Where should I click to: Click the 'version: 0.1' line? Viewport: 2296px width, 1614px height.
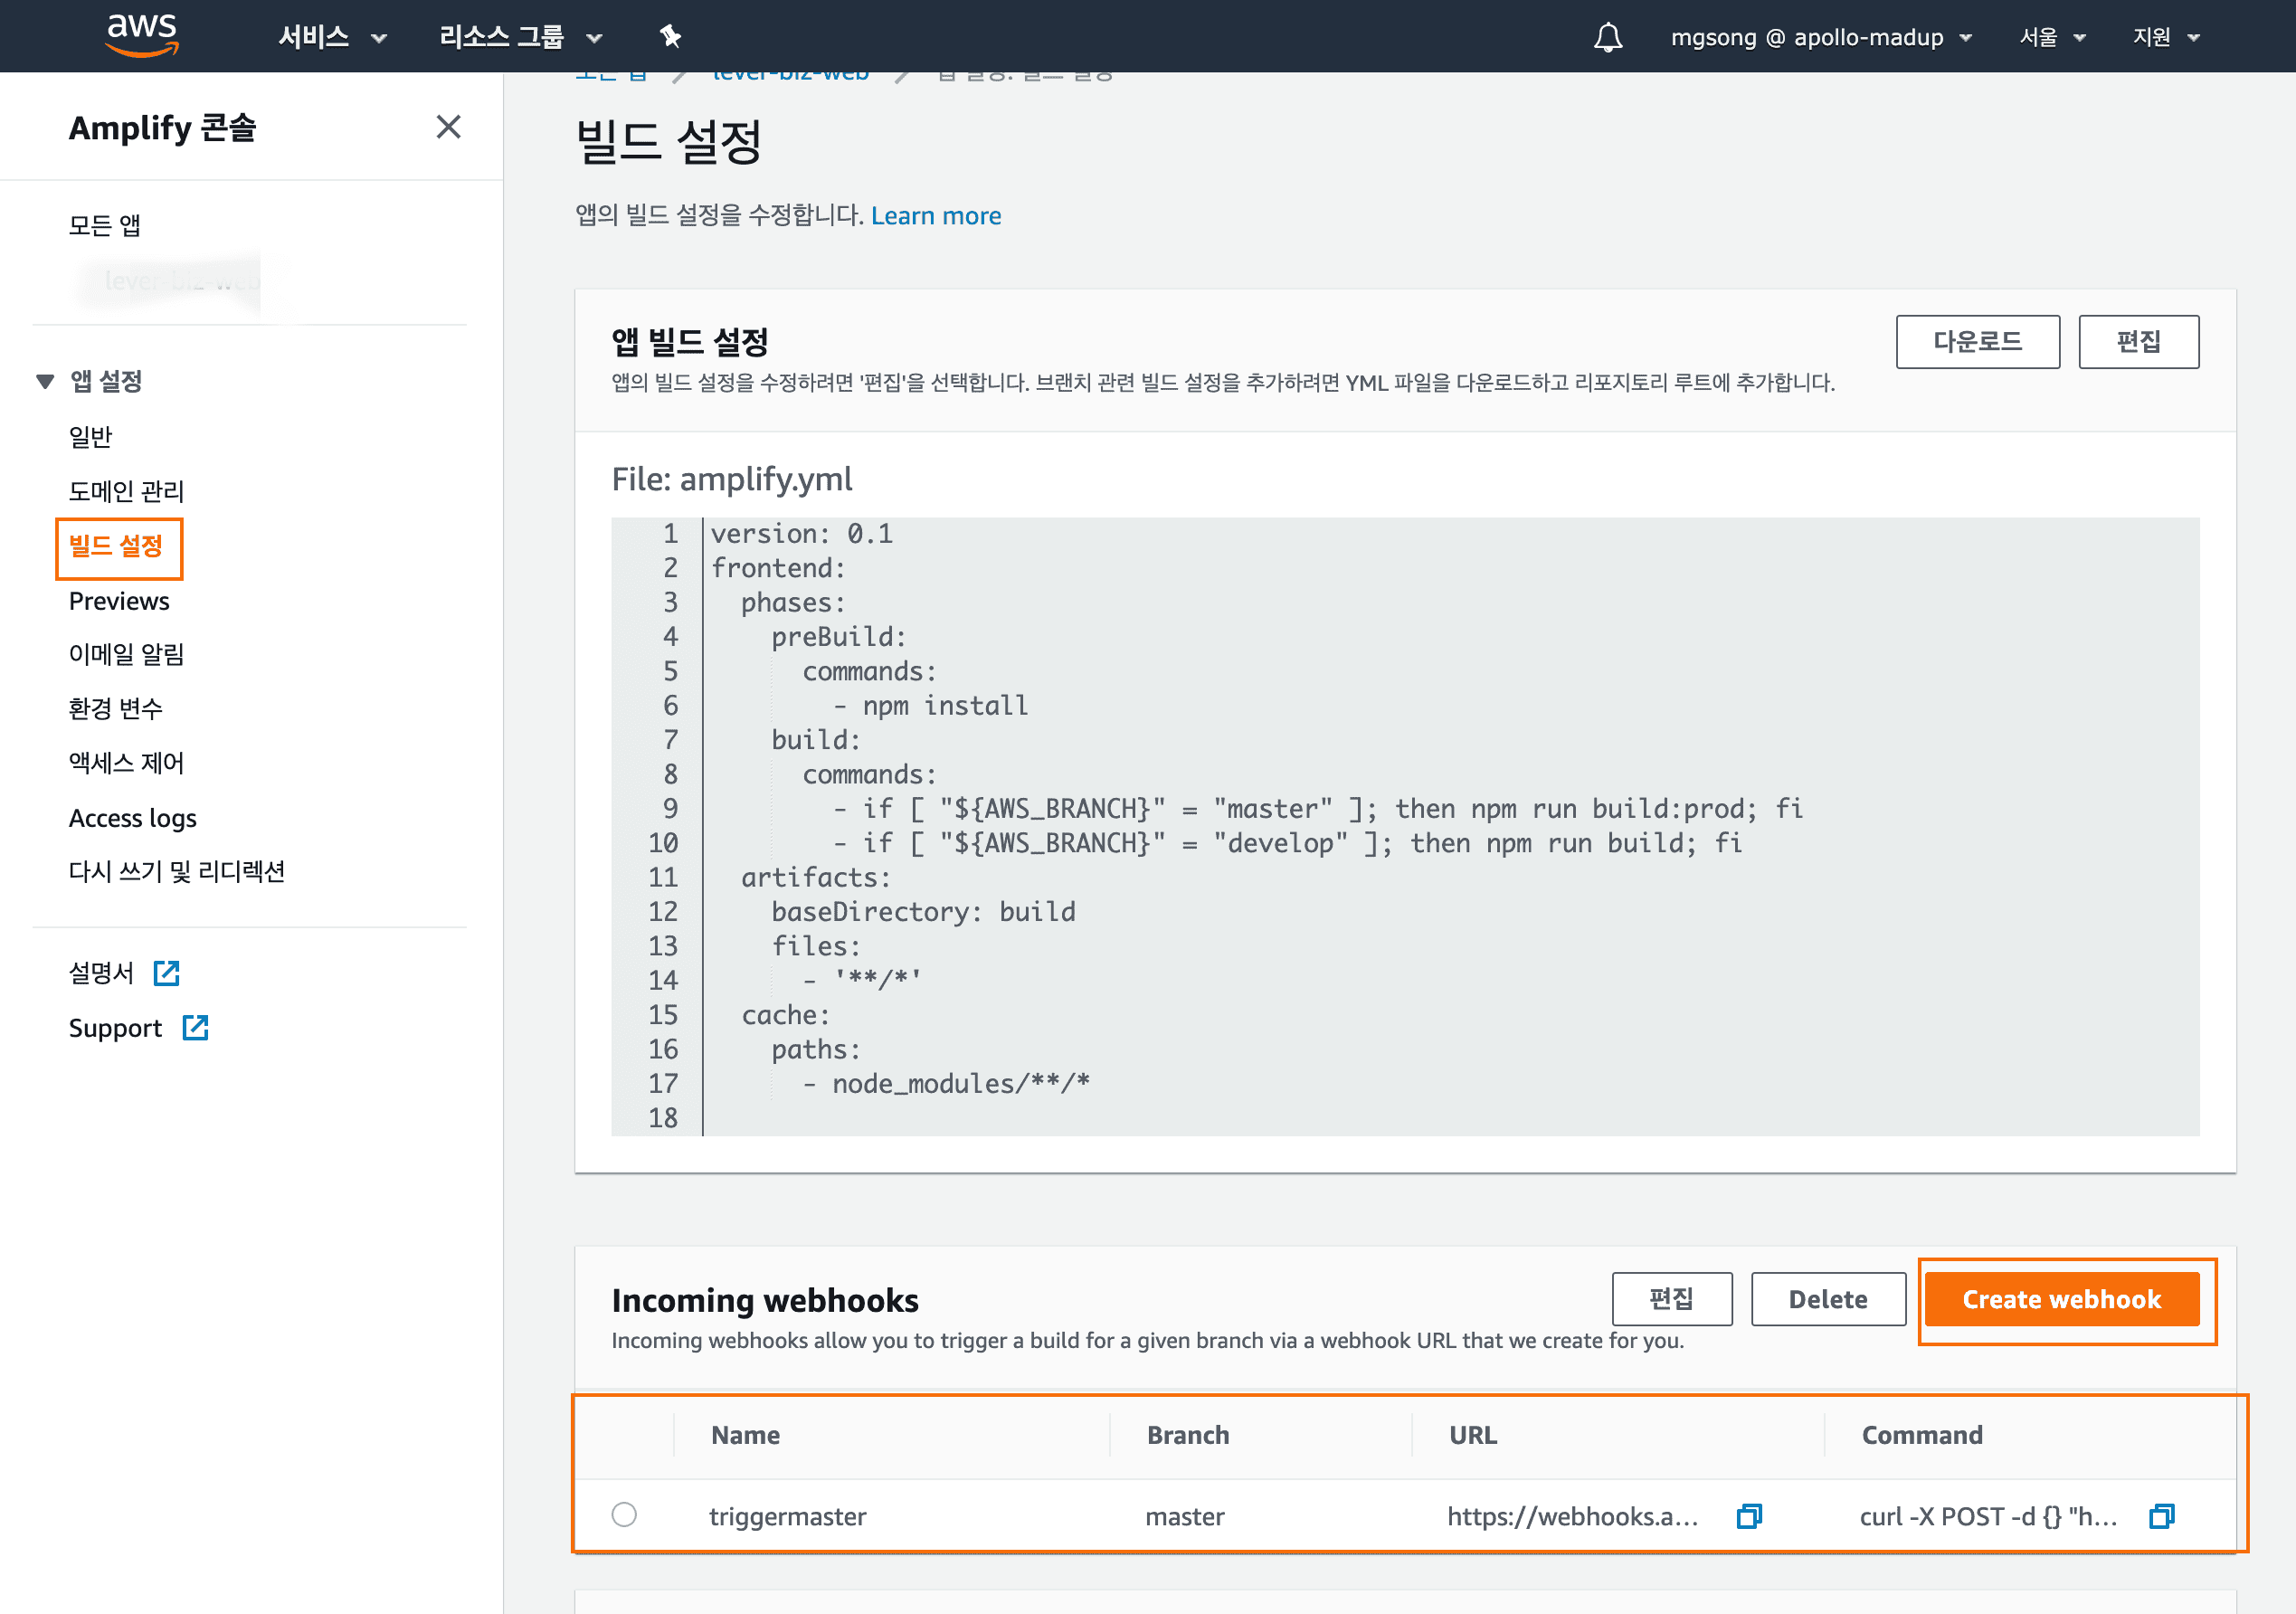801,534
